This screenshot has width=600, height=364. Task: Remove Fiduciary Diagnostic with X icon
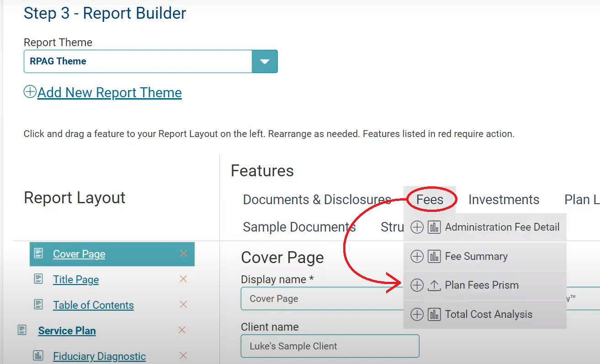point(183,355)
